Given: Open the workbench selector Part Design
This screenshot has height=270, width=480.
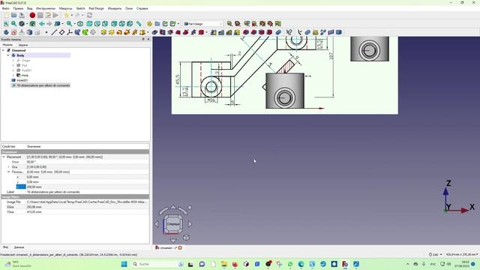Looking at the screenshot, I should pyautogui.click(x=203, y=24).
